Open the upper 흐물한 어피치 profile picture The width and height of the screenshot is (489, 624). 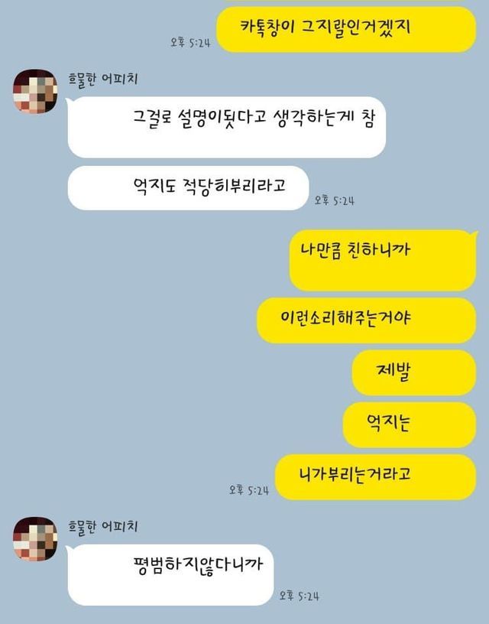(x=35, y=92)
